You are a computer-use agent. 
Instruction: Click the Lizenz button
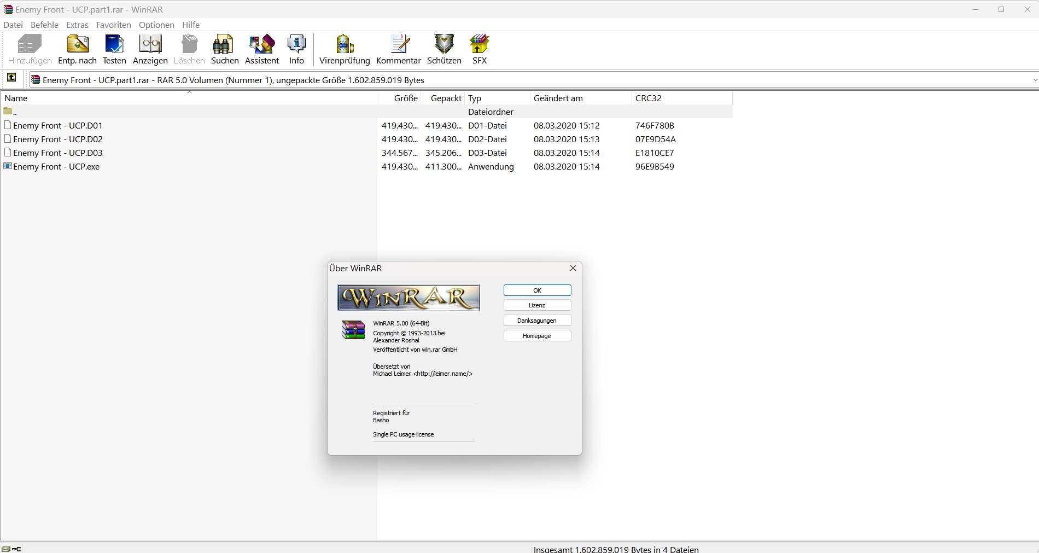537,305
